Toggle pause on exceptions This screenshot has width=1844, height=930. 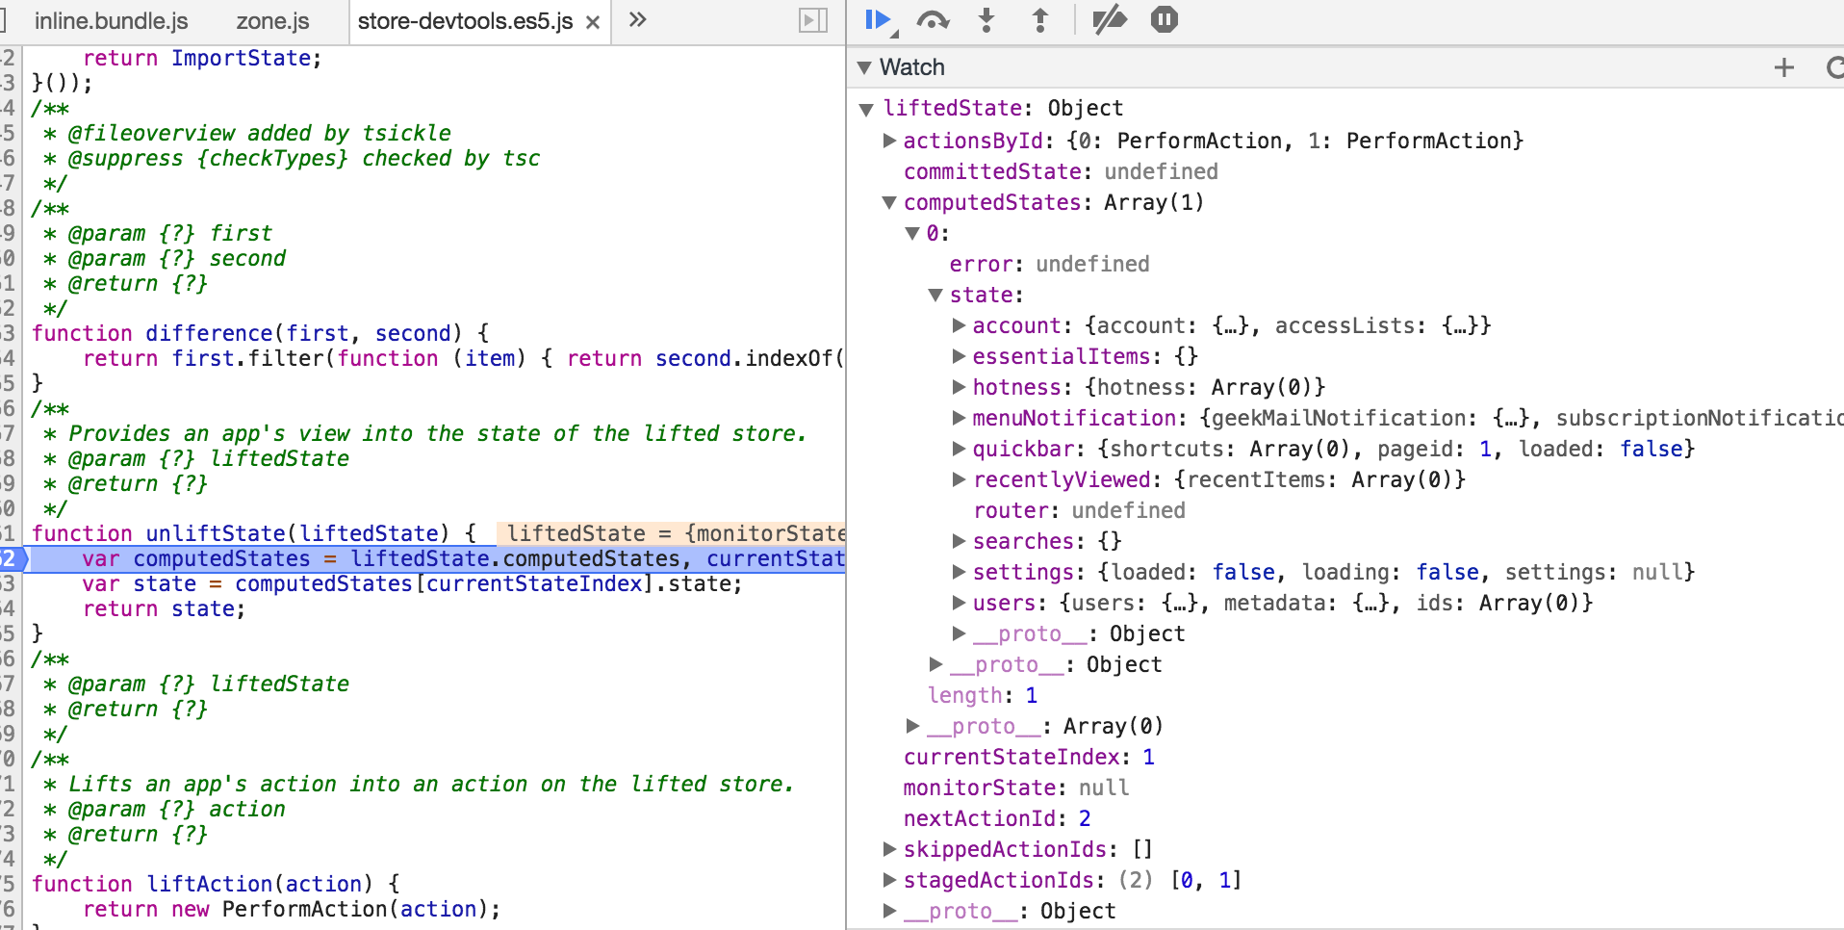point(1165,19)
